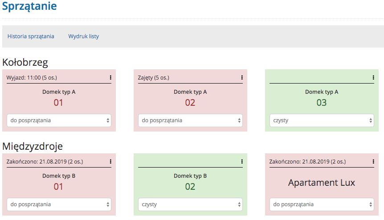Open three-dot menu on Międzyzdroje Domek 01
384x220 pixels.
click(110, 162)
